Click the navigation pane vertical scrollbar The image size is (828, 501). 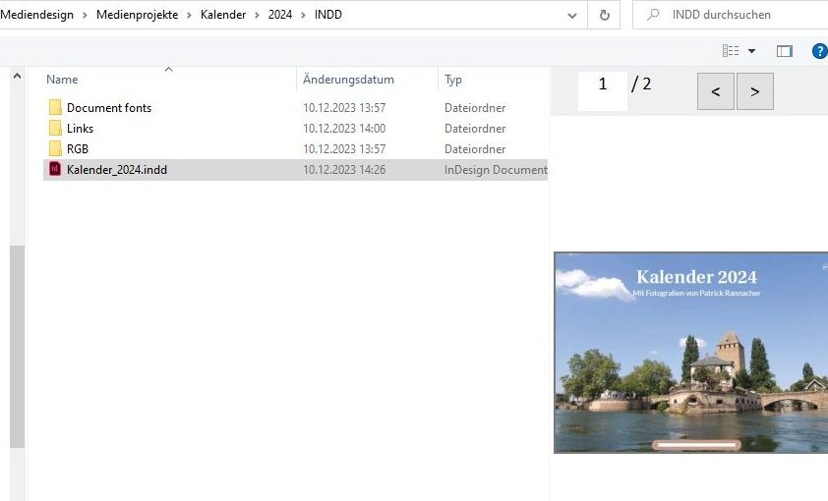pyautogui.click(x=17, y=344)
